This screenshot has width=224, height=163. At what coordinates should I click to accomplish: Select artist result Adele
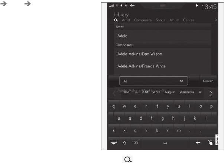(x=163, y=36)
